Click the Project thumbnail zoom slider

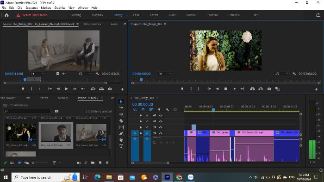tap(40, 163)
